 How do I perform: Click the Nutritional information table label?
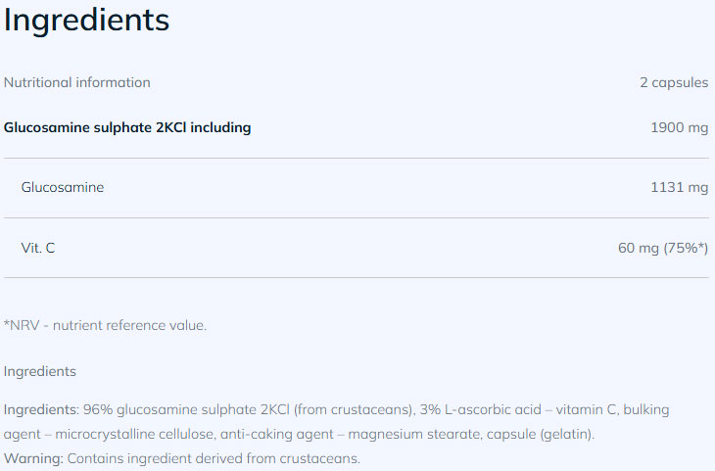pyautogui.click(x=77, y=82)
